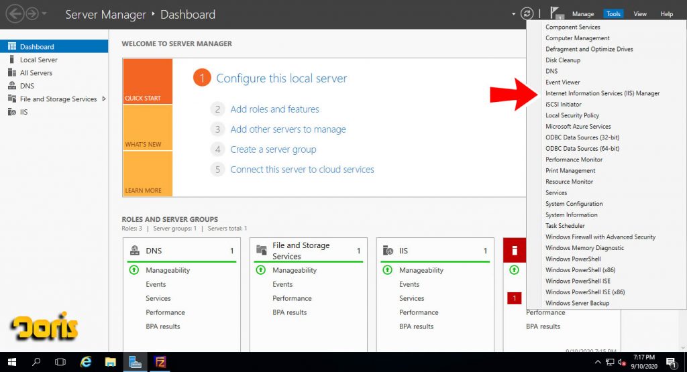Image resolution: width=687 pixels, height=372 pixels.
Task: Click the IIS sidebar icon
Action: coord(12,112)
